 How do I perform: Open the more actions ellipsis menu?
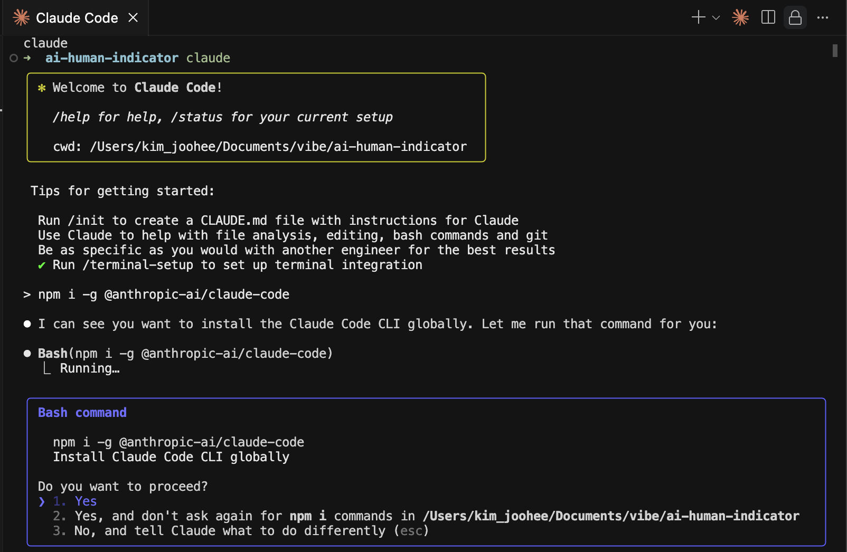[x=822, y=17]
